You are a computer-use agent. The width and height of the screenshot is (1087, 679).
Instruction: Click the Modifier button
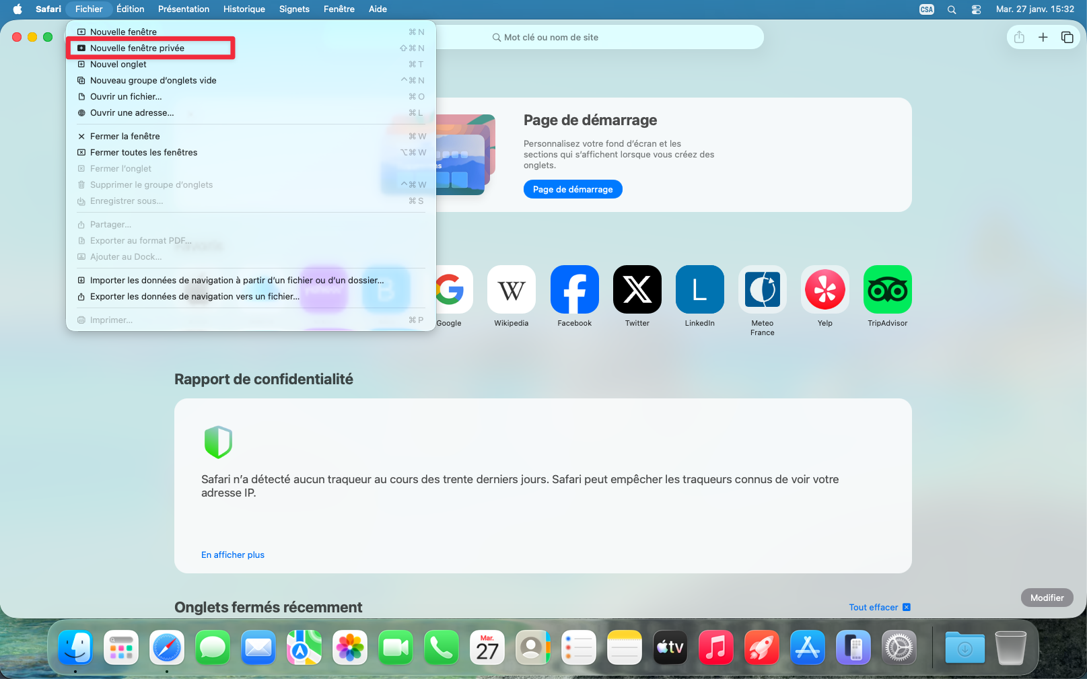(1047, 598)
